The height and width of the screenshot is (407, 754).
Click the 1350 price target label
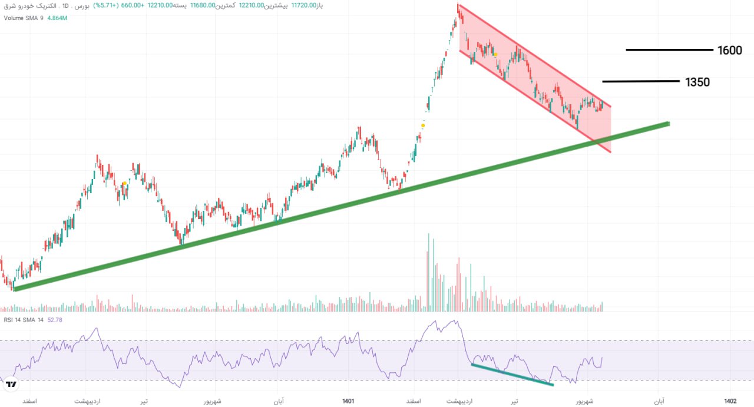tap(697, 82)
